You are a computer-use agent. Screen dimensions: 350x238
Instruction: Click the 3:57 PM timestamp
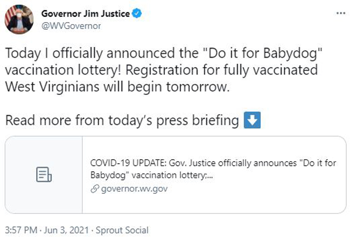tap(21, 230)
